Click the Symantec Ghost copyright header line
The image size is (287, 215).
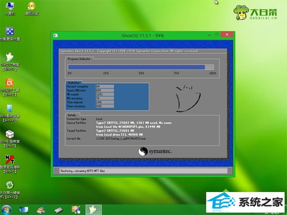click(x=129, y=51)
